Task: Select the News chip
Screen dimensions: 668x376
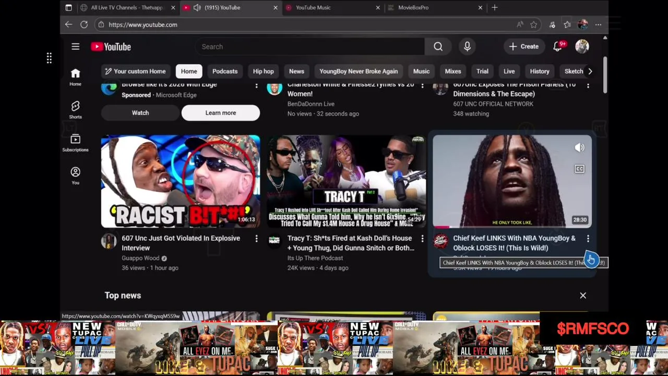Action: point(296,71)
